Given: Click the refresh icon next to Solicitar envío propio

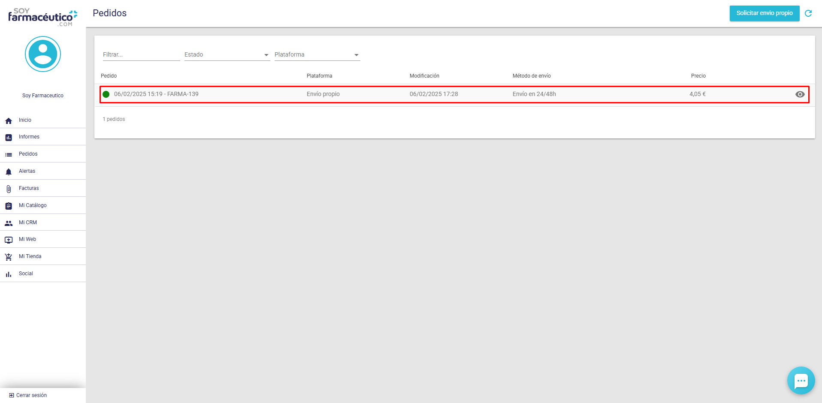Looking at the screenshot, I should (808, 13).
